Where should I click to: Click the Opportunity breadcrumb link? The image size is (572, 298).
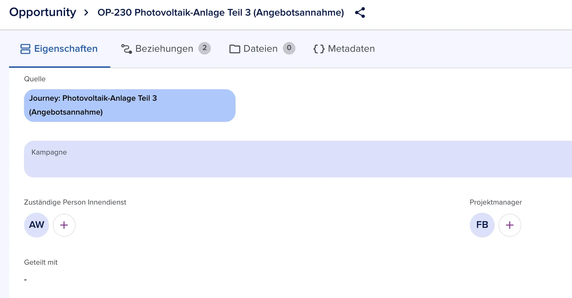[x=43, y=12]
